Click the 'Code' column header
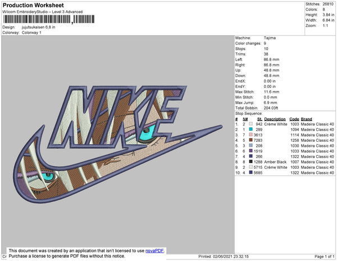This screenshot has width=337, height=261. (294, 119)
